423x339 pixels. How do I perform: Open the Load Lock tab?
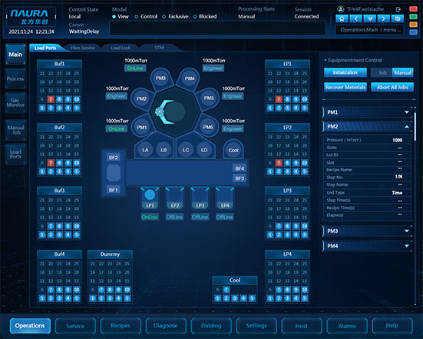click(x=121, y=48)
